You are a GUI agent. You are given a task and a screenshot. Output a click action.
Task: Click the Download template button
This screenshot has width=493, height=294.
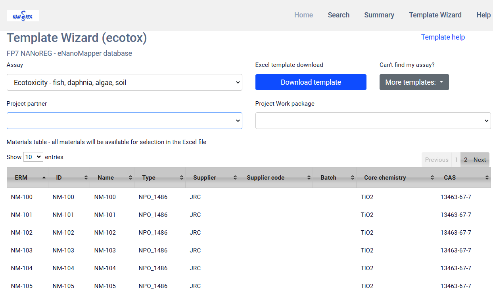(311, 82)
